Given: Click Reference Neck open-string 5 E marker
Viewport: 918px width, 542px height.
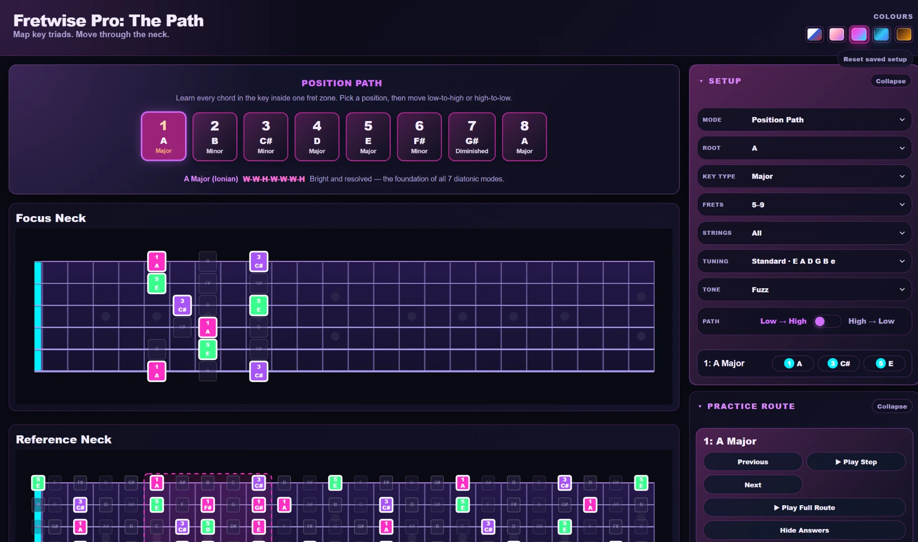Looking at the screenshot, I should [38, 482].
